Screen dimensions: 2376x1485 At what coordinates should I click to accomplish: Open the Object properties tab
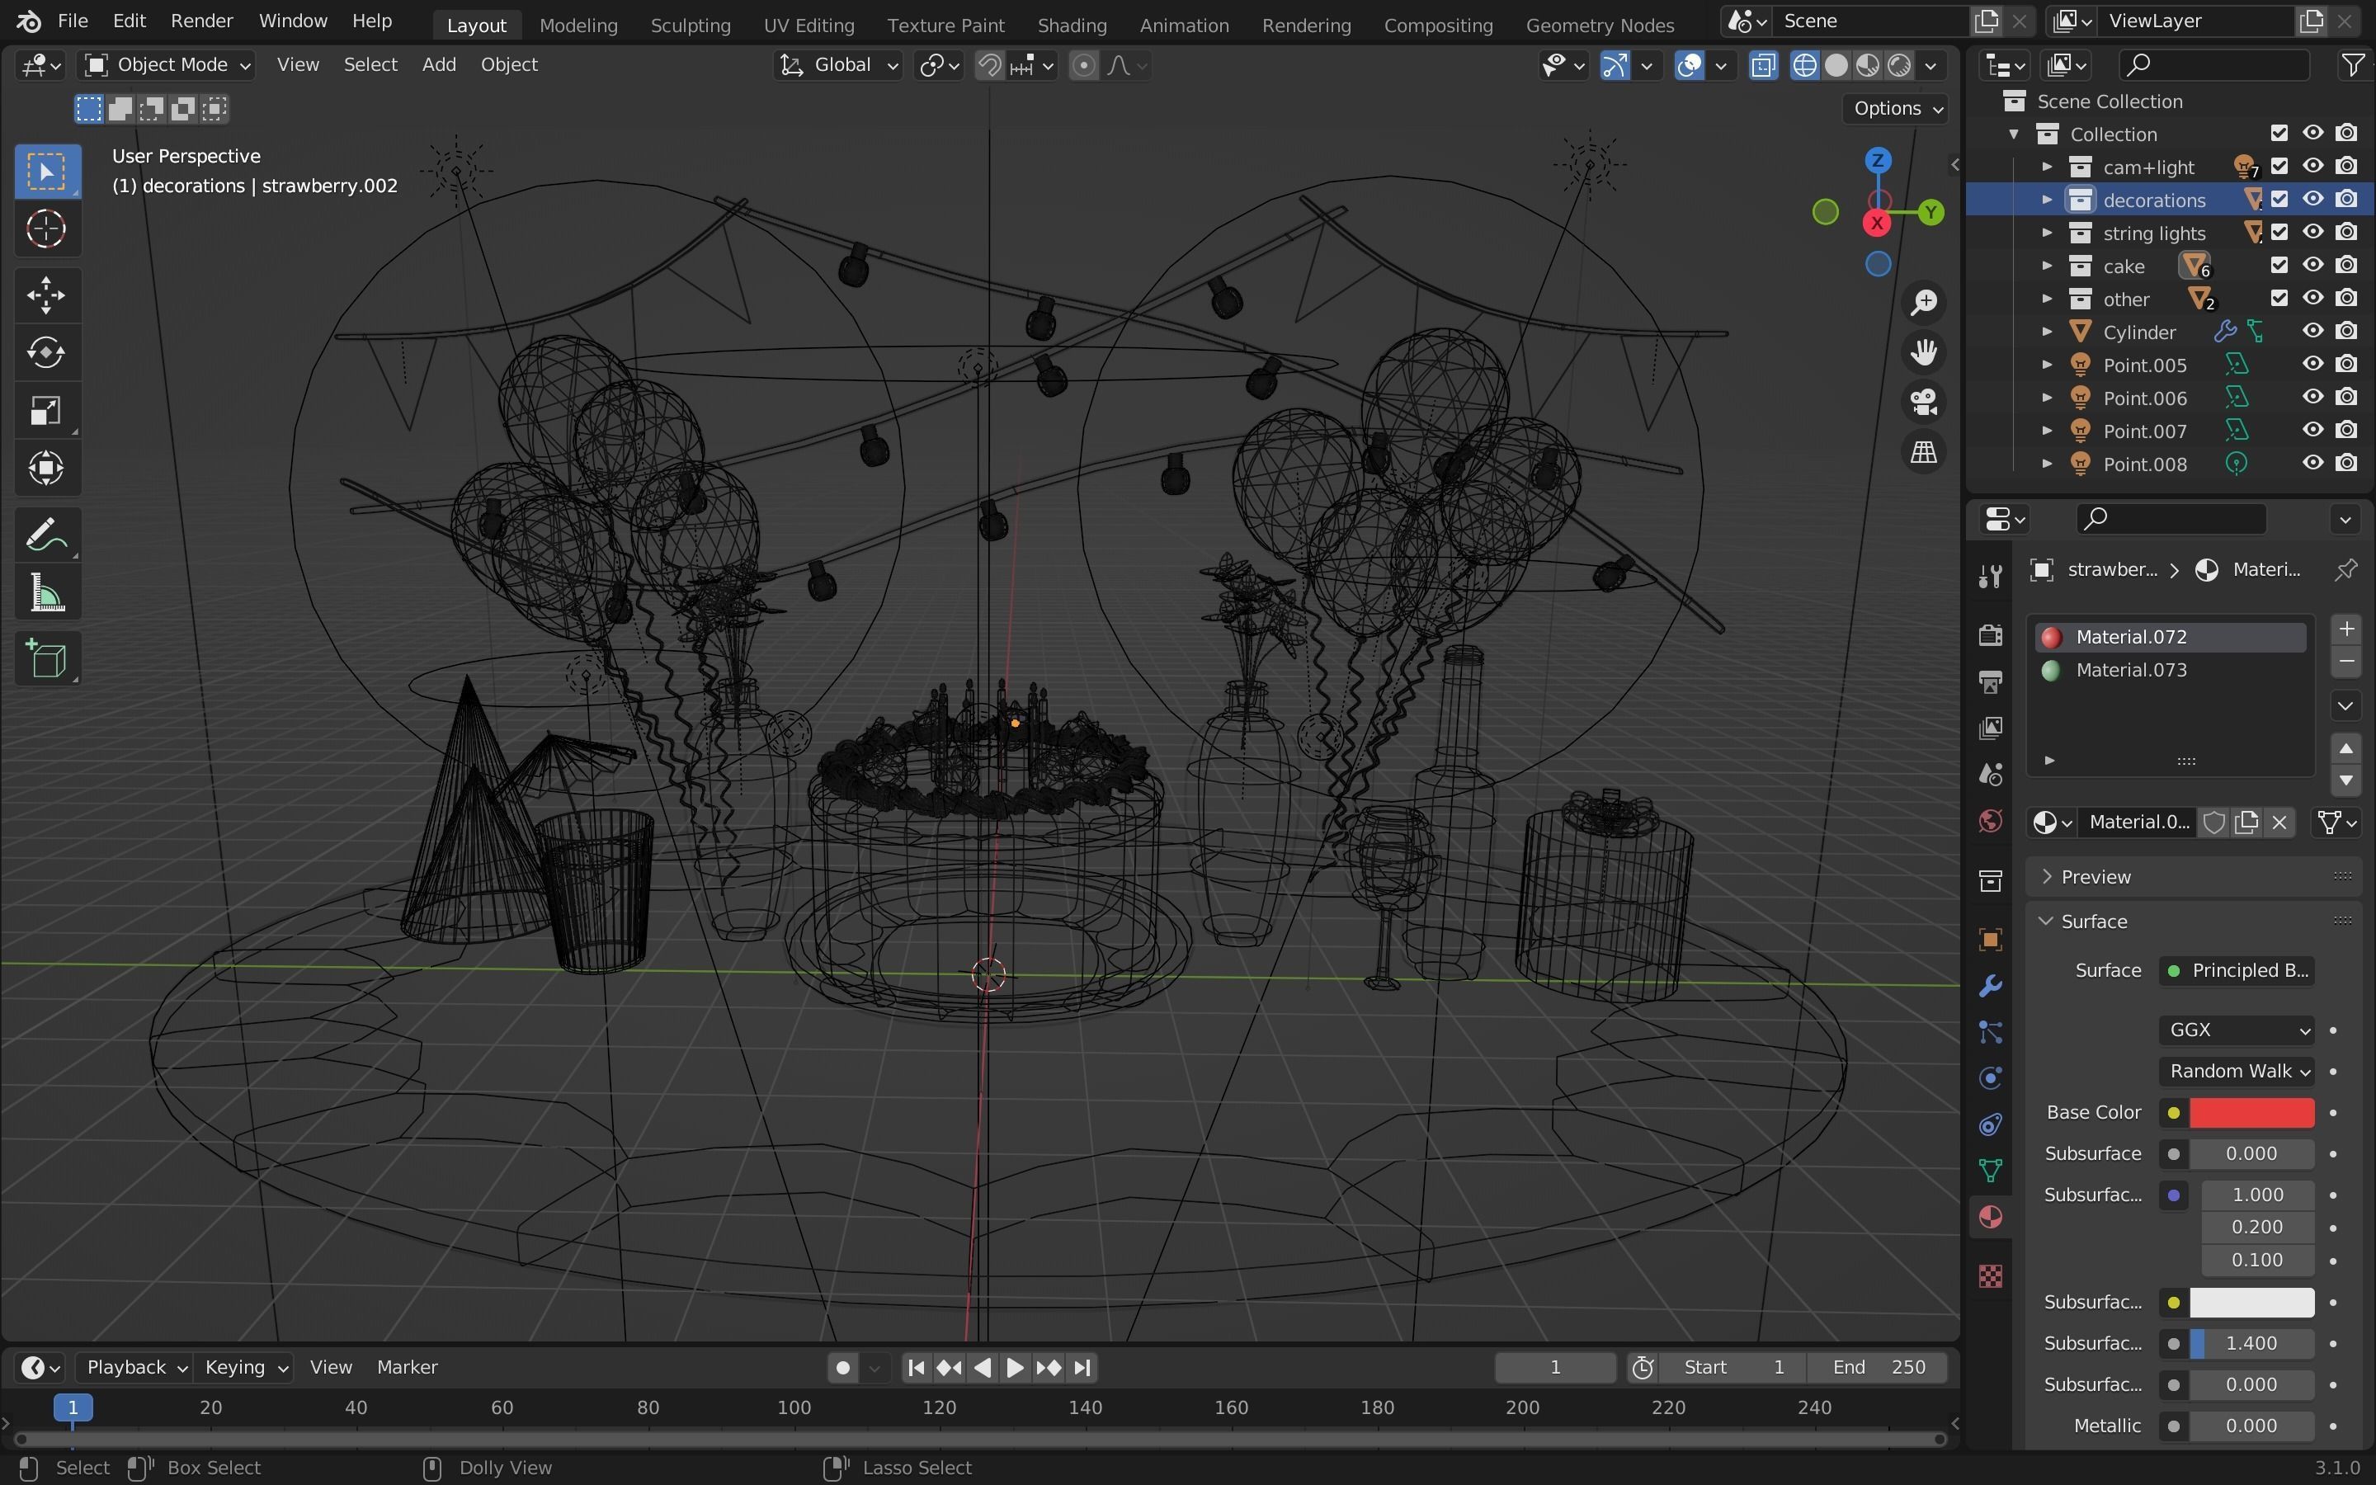click(x=1990, y=940)
